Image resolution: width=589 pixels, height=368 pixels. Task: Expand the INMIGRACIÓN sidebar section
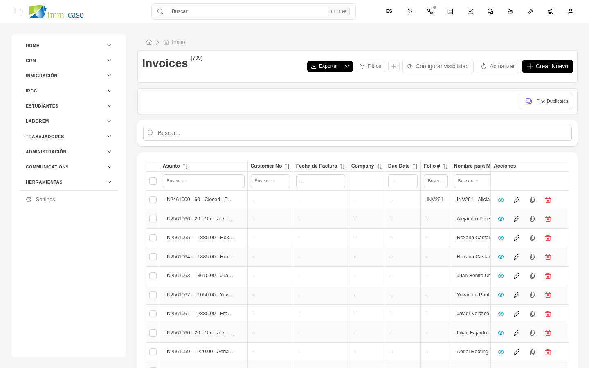[x=69, y=76]
